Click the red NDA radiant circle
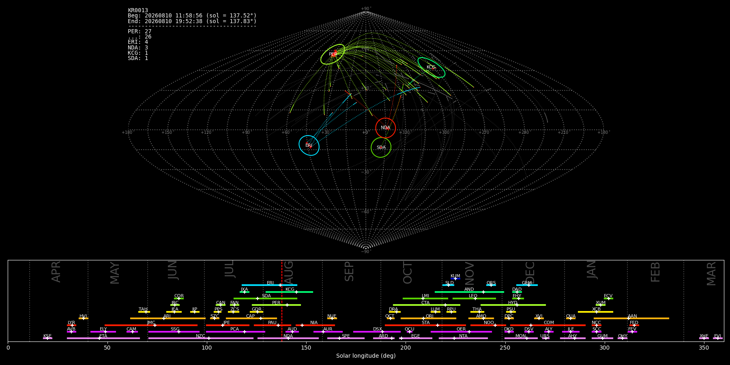This screenshot has height=365, width=730. click(385, 128)
